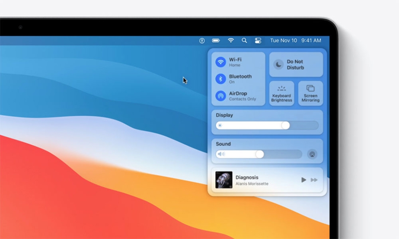Click "Tue Nov 10" in the menu bar
This screenshot has width=399, height=239.
284,41
